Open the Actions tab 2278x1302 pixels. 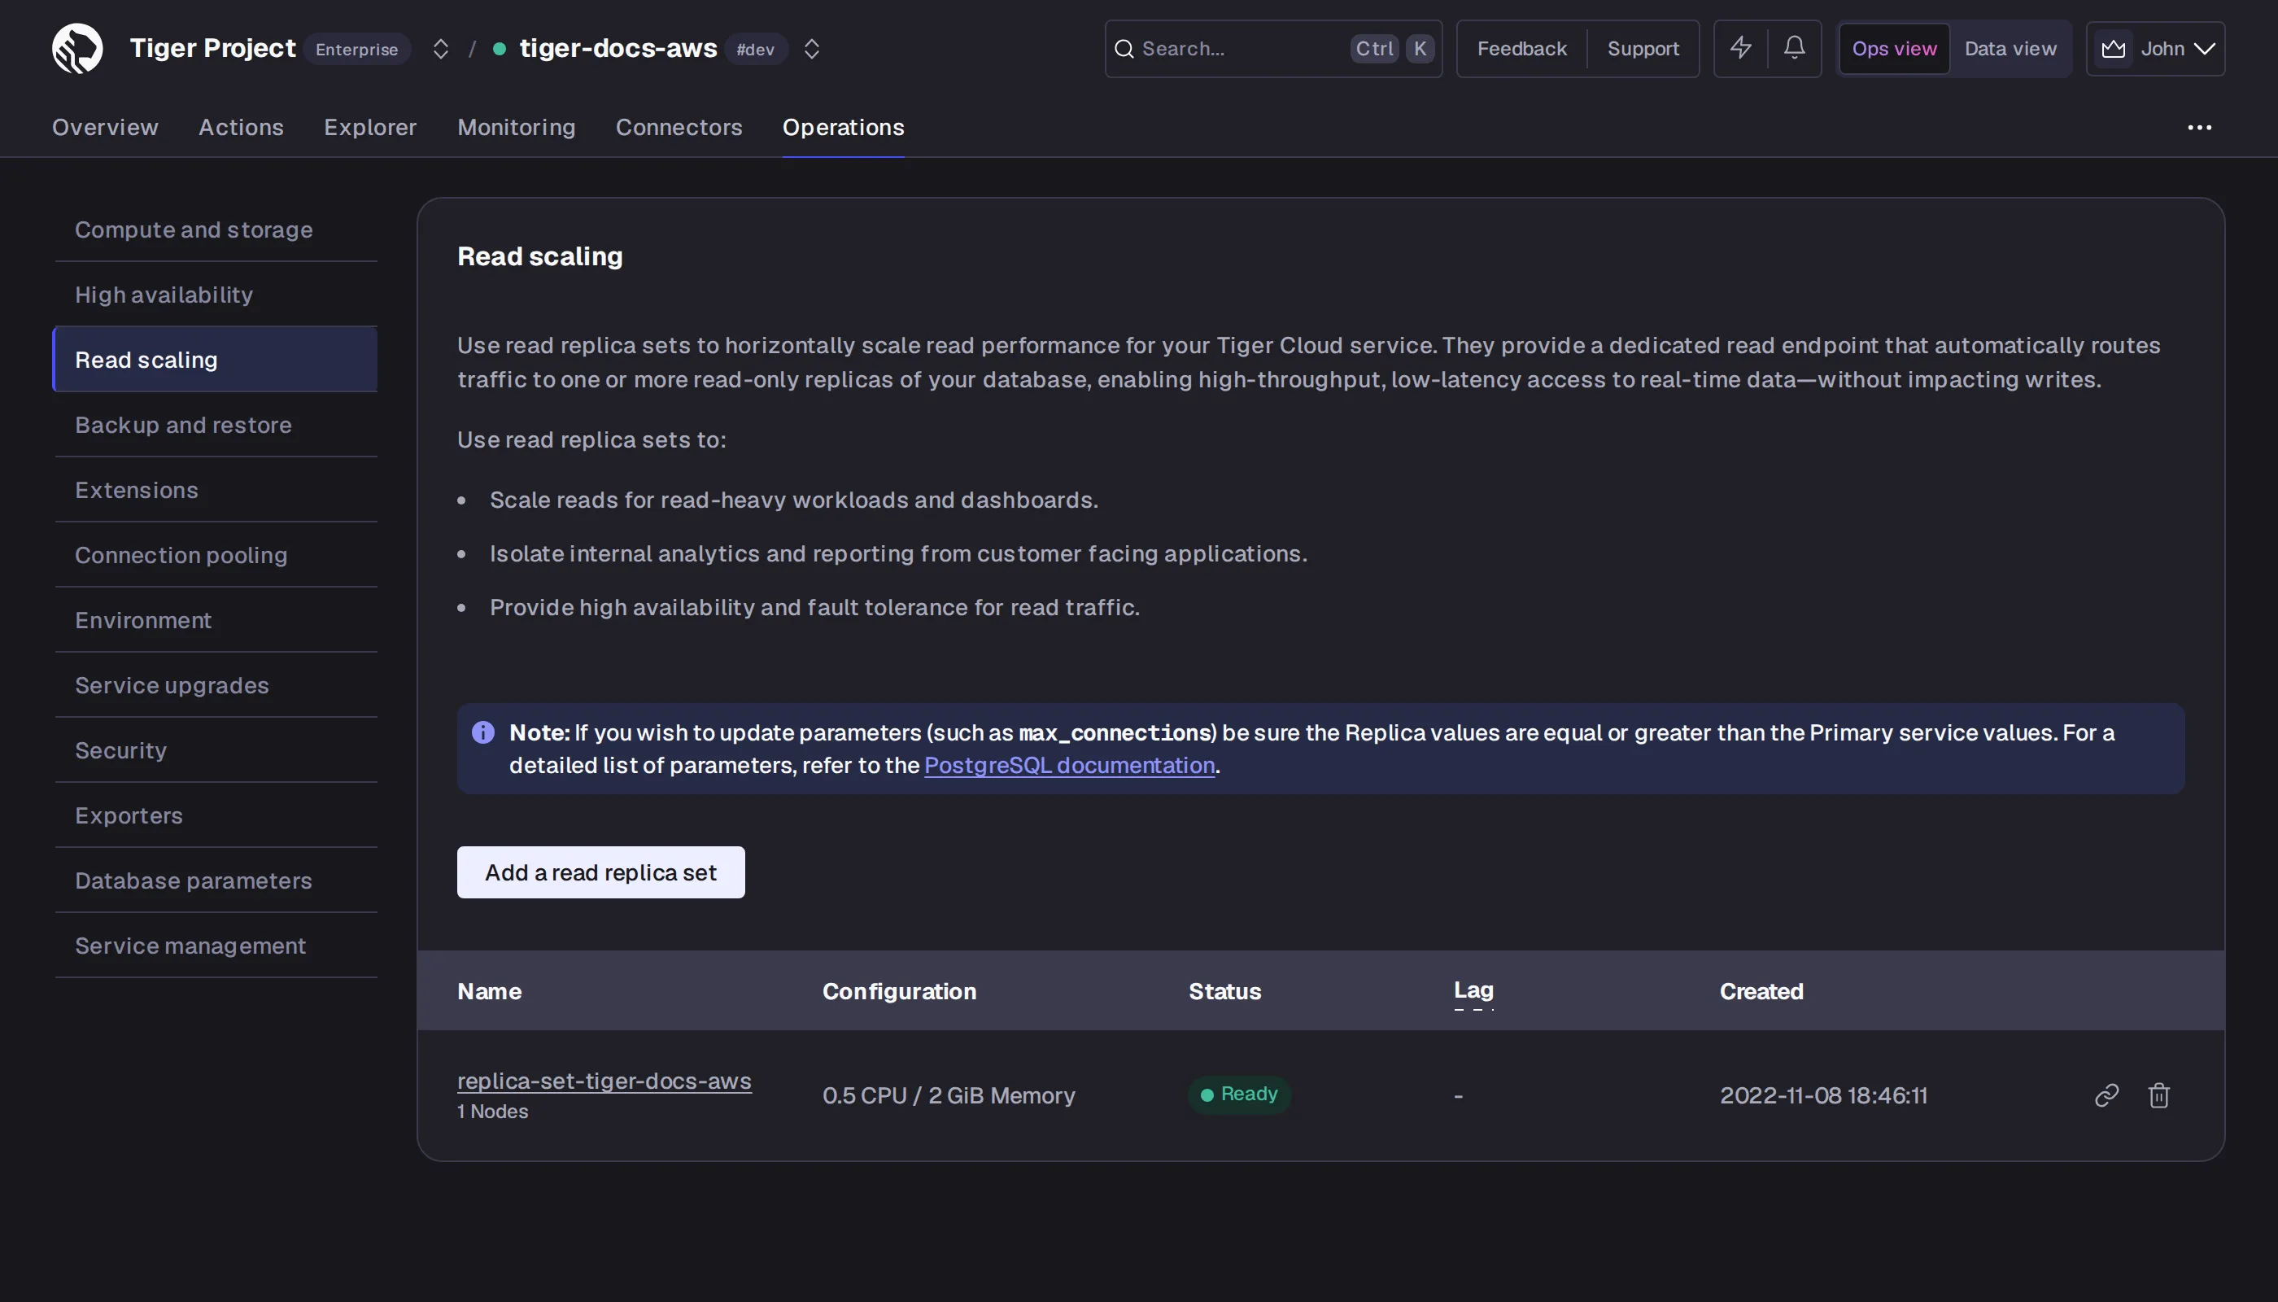241,127
